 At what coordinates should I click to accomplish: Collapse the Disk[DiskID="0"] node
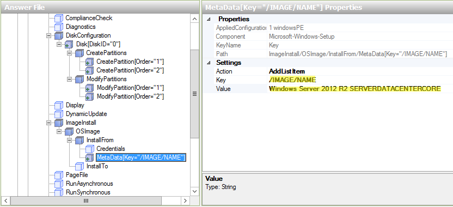pyautogui.click(x=59, y=45)
